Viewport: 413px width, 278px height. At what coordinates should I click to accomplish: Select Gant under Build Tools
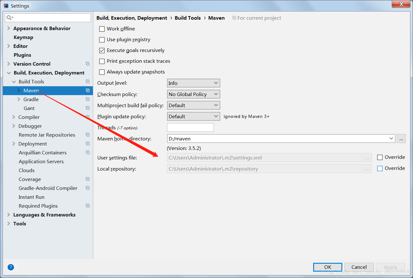[29, 108]
